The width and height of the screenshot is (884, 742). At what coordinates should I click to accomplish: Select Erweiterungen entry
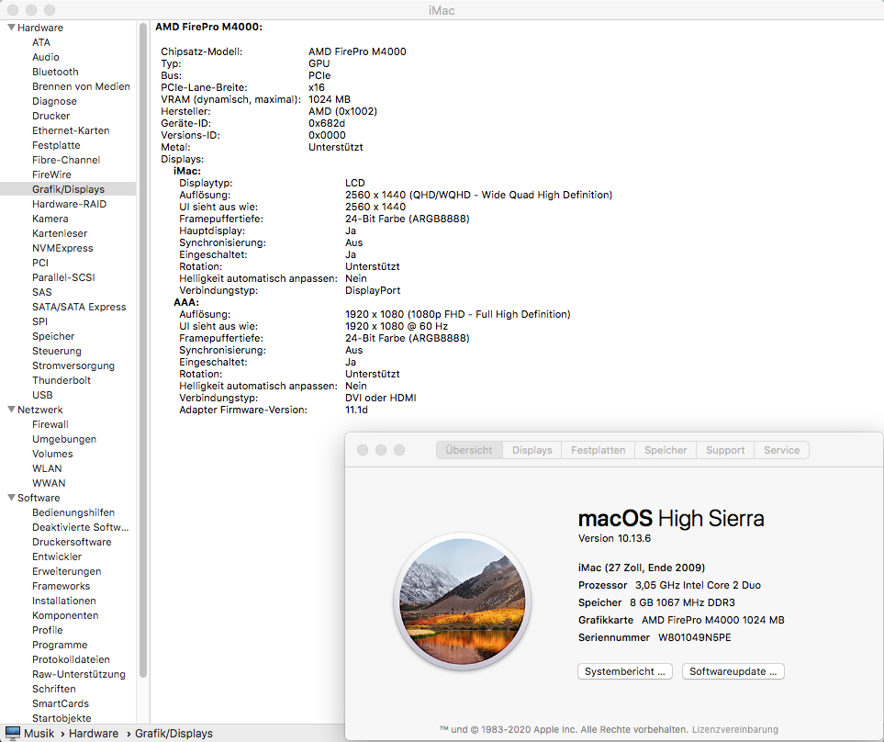tap(66, 570)
